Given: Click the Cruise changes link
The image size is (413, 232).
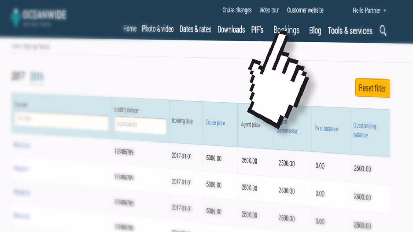Looking at the screenshot, I should [237, 10].
